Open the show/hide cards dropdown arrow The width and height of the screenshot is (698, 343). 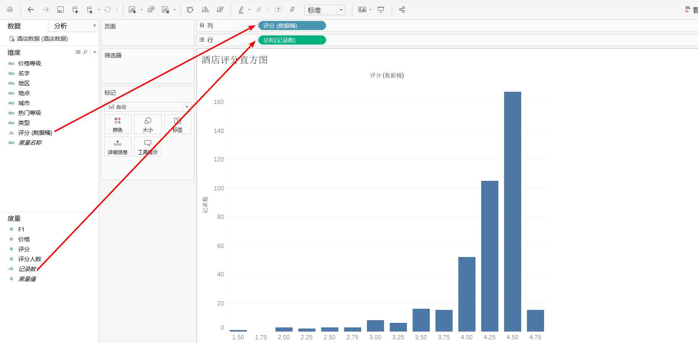(x=370, y=10)
